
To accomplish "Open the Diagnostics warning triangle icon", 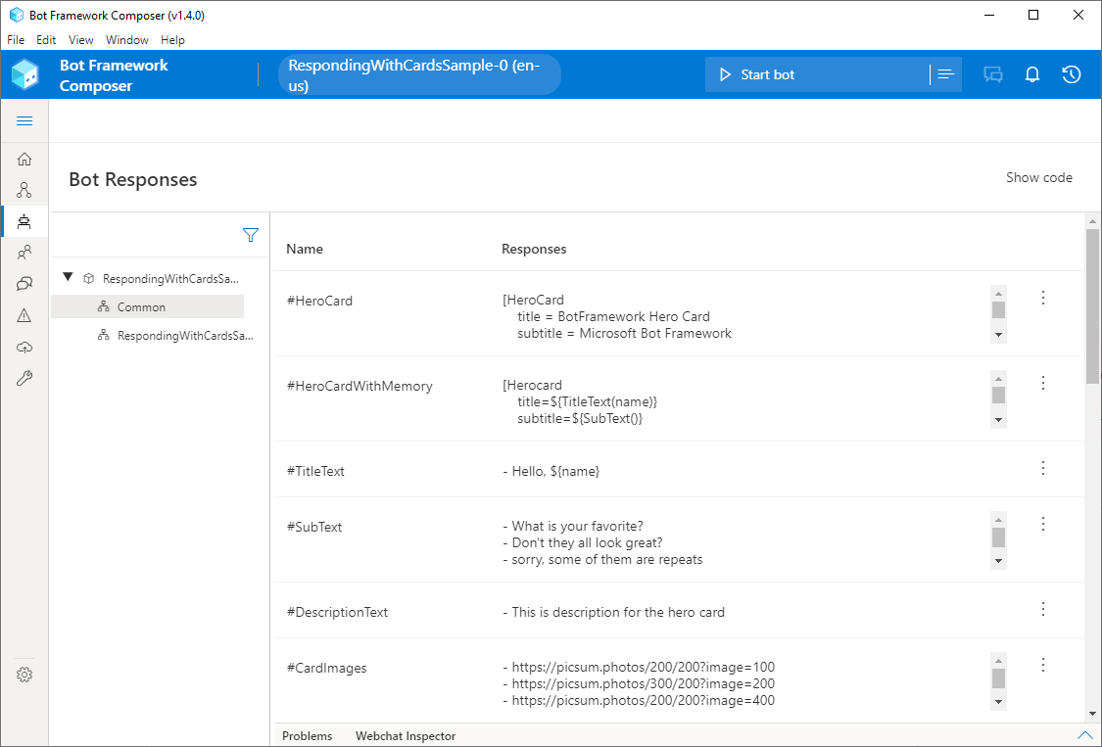I will pyautogui.click(x=24, y=315).
